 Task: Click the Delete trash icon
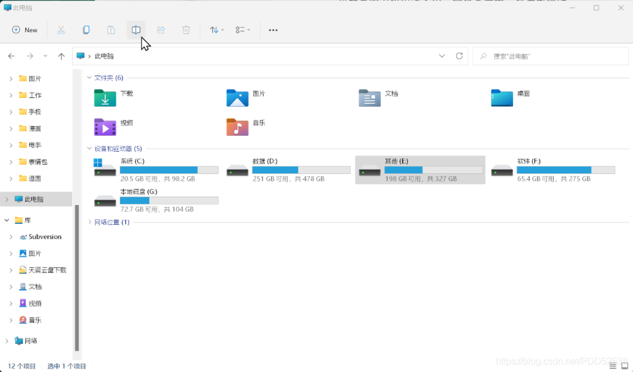186,30
